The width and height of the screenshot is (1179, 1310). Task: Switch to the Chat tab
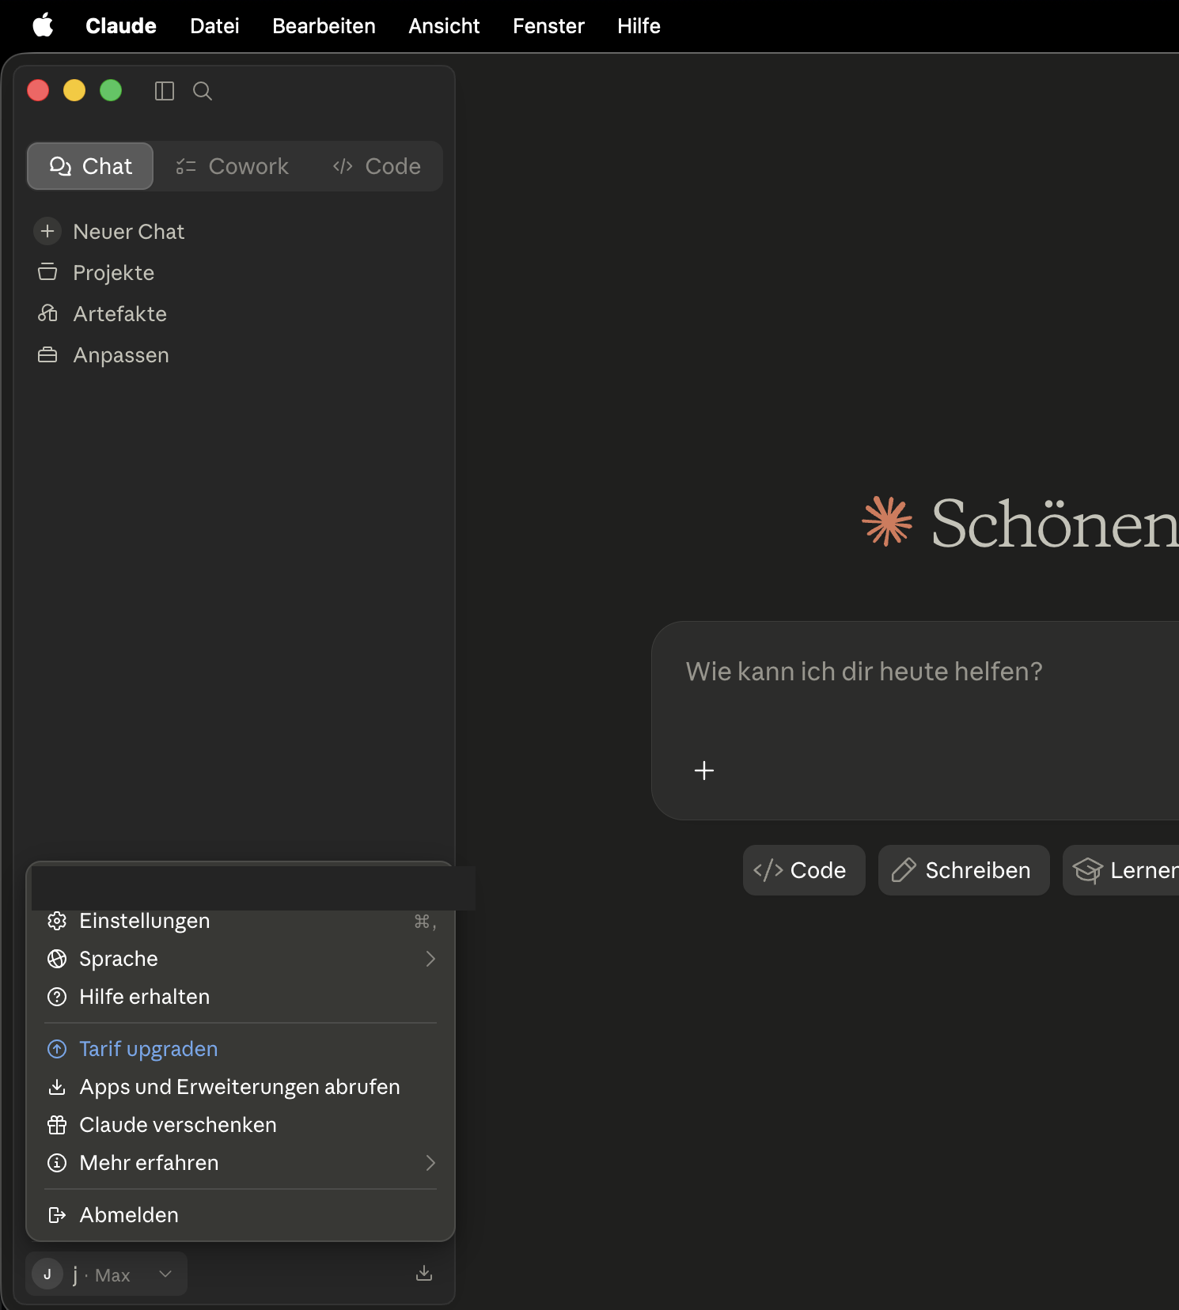[90, 166]
